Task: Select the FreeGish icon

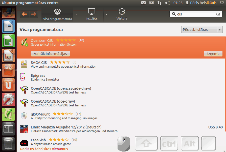Action: 24,142
